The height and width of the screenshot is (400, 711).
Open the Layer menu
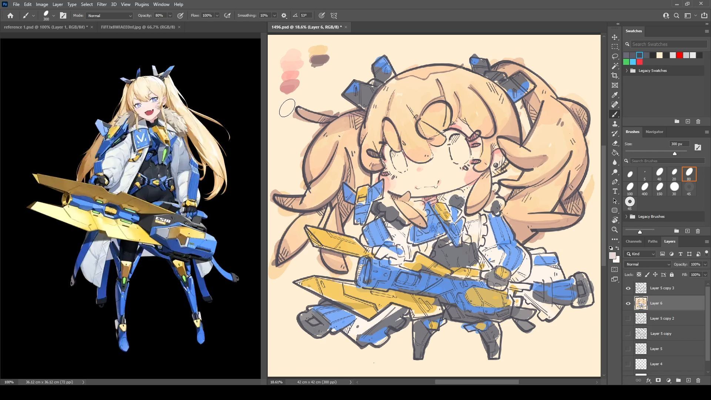[57, 4]
